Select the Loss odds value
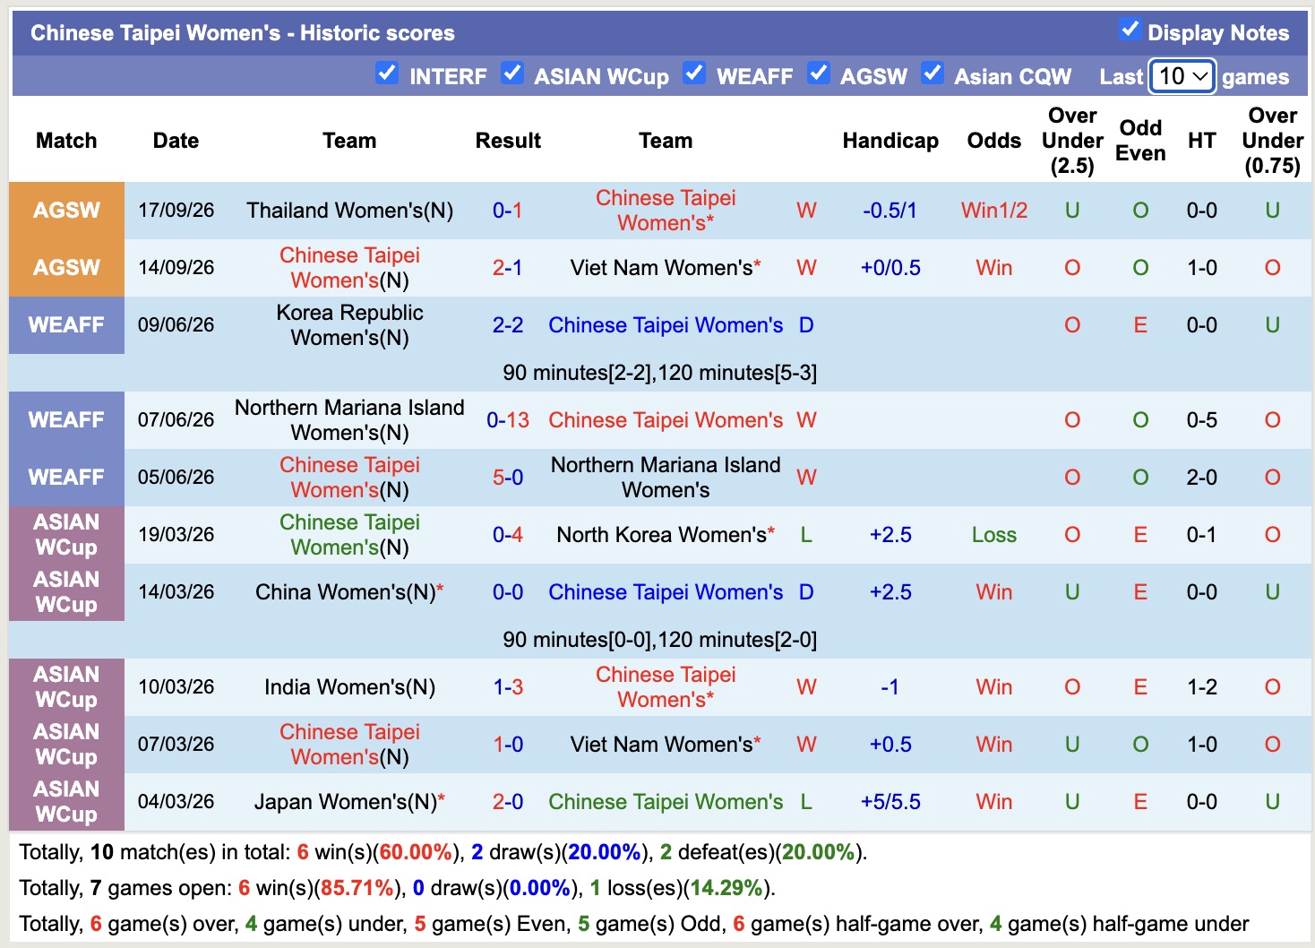The height and width of the screenshot is (948, 1315). (994, 535)
